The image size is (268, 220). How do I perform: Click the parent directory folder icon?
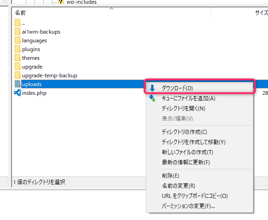[17, 23]
